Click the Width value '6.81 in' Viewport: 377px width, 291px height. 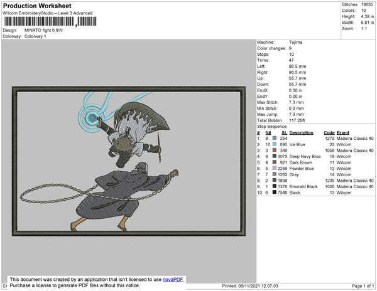tap(368, 23)
